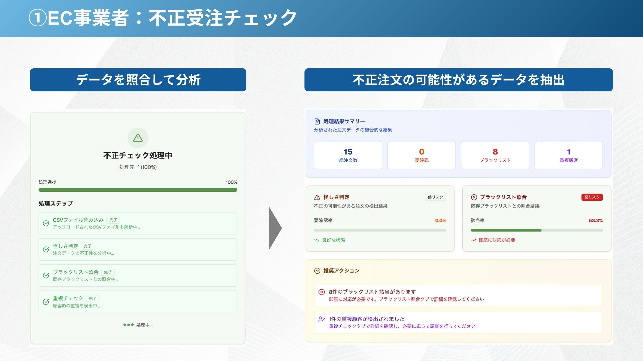
Task: Click the 該当率 53.3% progress bar
Action: [x=537, y=230]
